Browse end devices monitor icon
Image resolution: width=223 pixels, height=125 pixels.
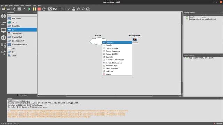point(3,30)
